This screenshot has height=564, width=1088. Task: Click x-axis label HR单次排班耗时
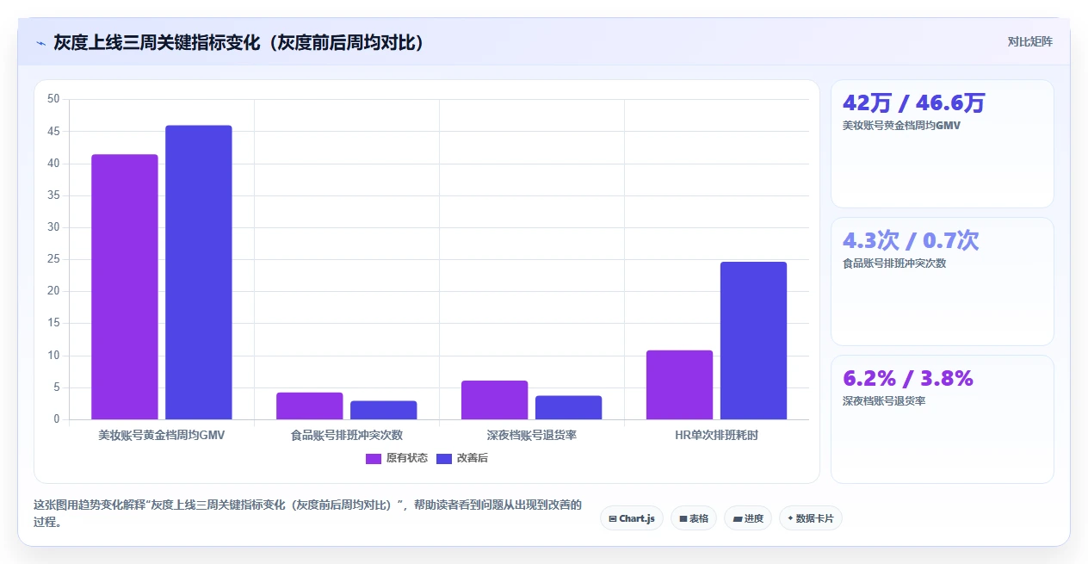717,436
